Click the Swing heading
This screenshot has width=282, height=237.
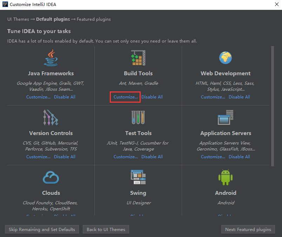(138, 193)
